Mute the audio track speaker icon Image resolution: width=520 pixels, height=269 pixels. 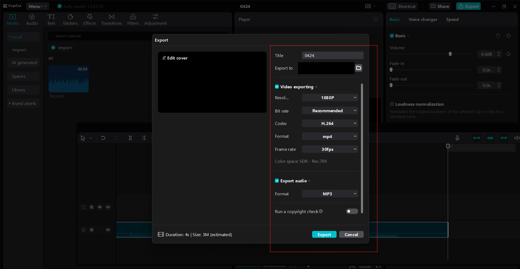coord(108,230)
